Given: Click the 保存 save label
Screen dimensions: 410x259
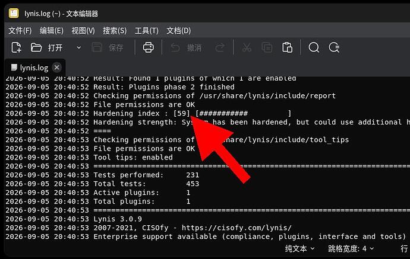Looking at the screenshot, I should [x=116, y=48].
